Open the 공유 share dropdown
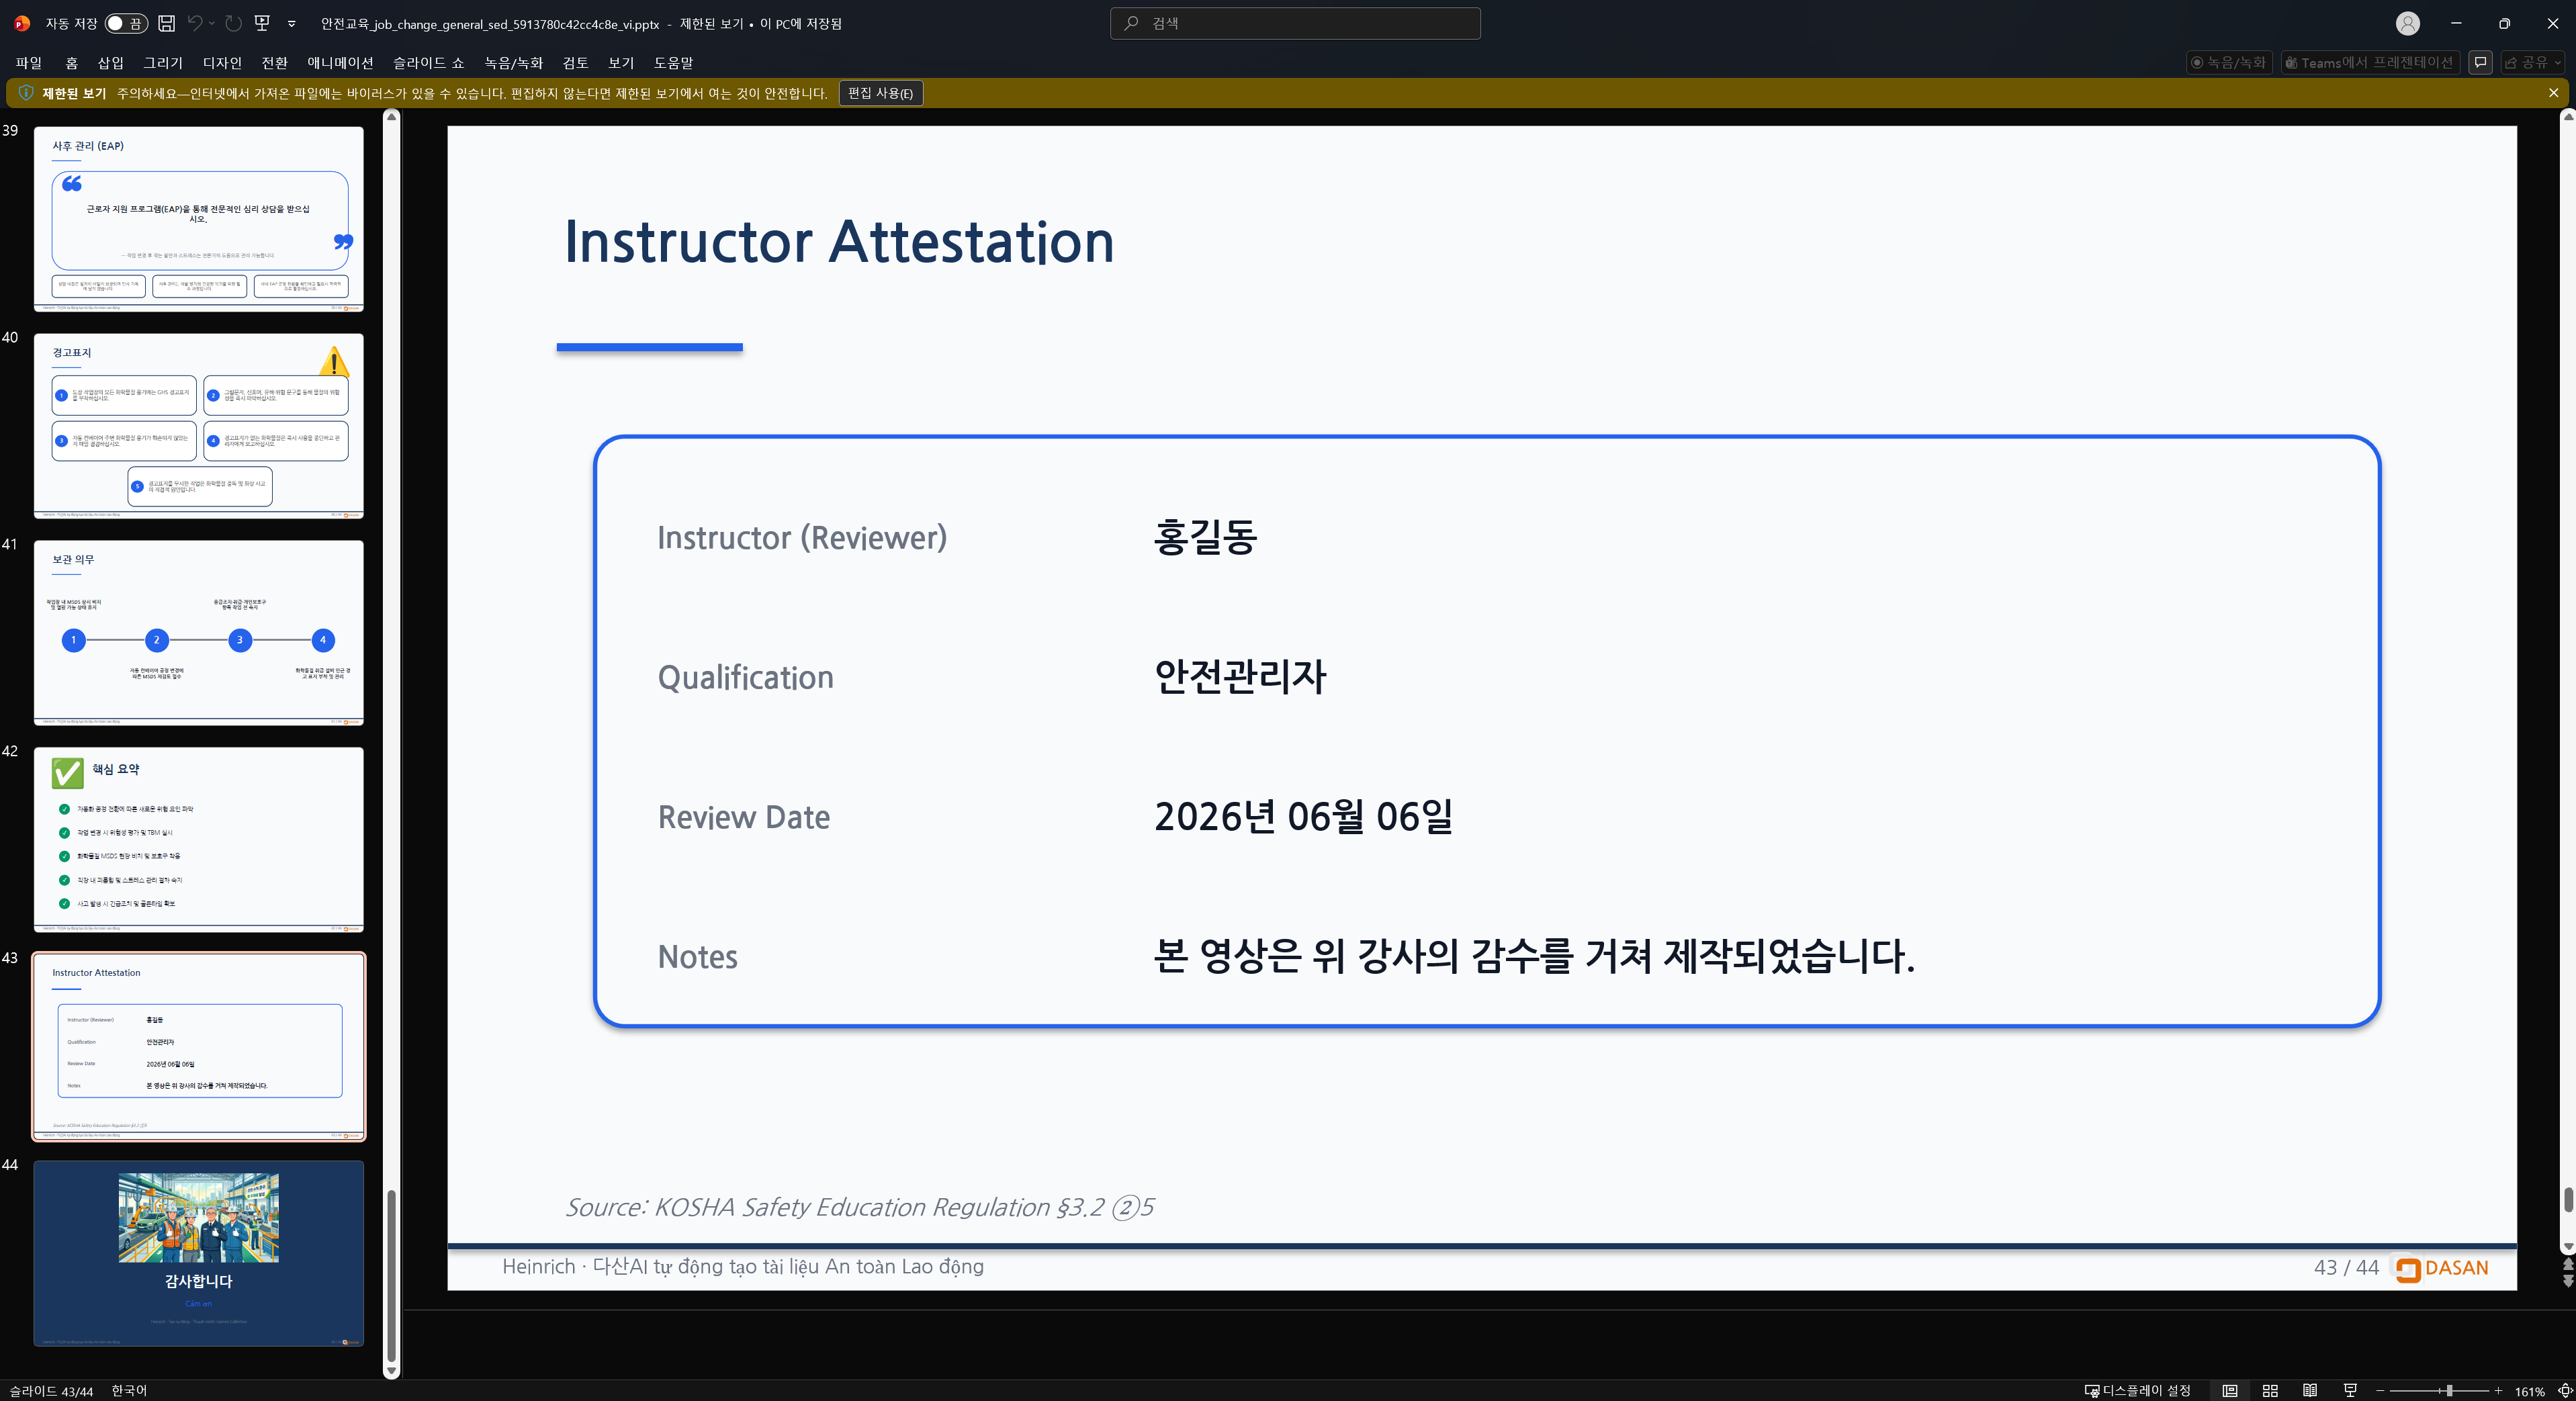 click(x=2533, y=62)
